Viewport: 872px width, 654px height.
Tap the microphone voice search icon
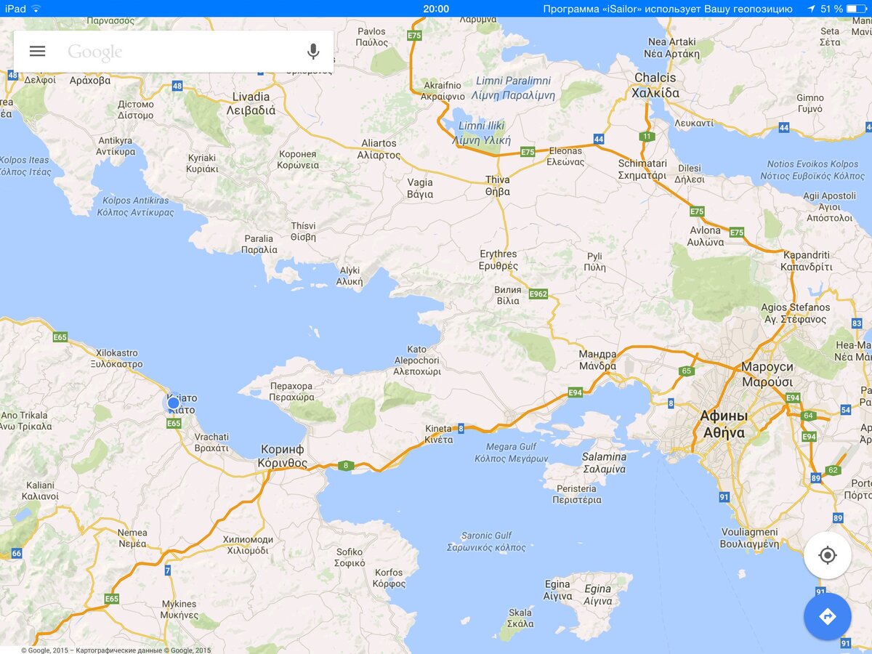(313, 51)
